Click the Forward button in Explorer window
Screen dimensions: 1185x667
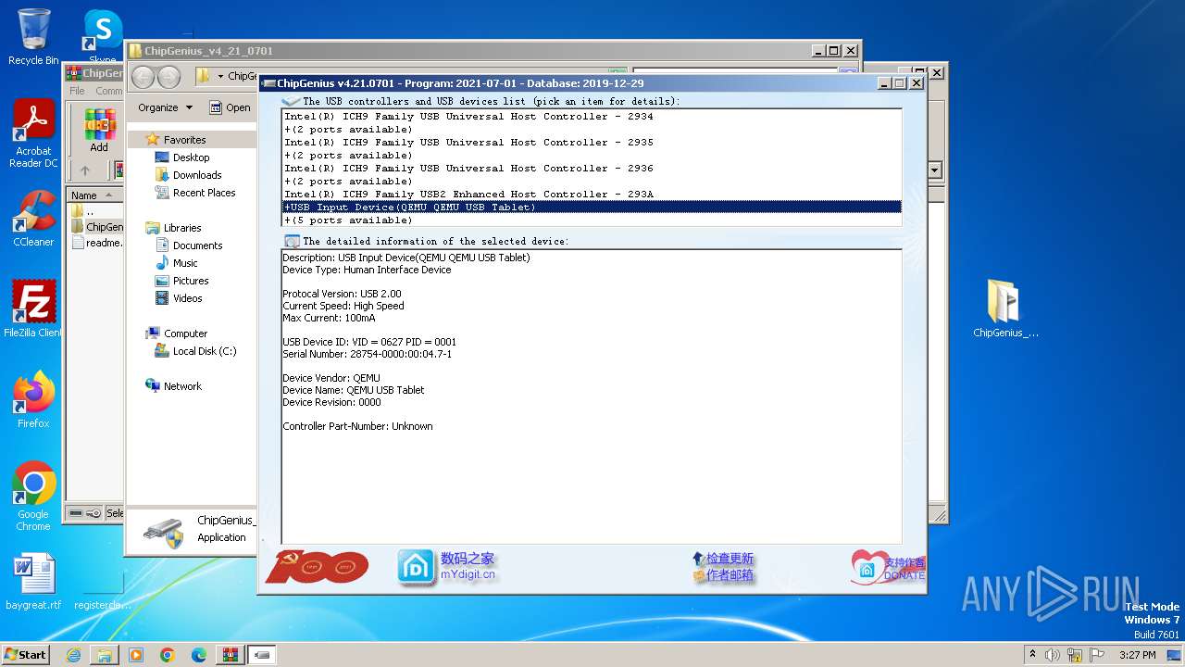(169, 77)
